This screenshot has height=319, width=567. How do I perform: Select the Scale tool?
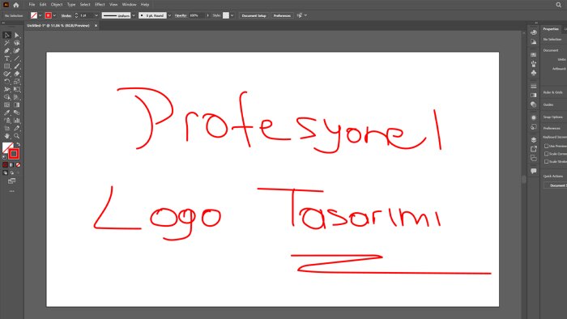pyautogui.click(x=17, y=82)
